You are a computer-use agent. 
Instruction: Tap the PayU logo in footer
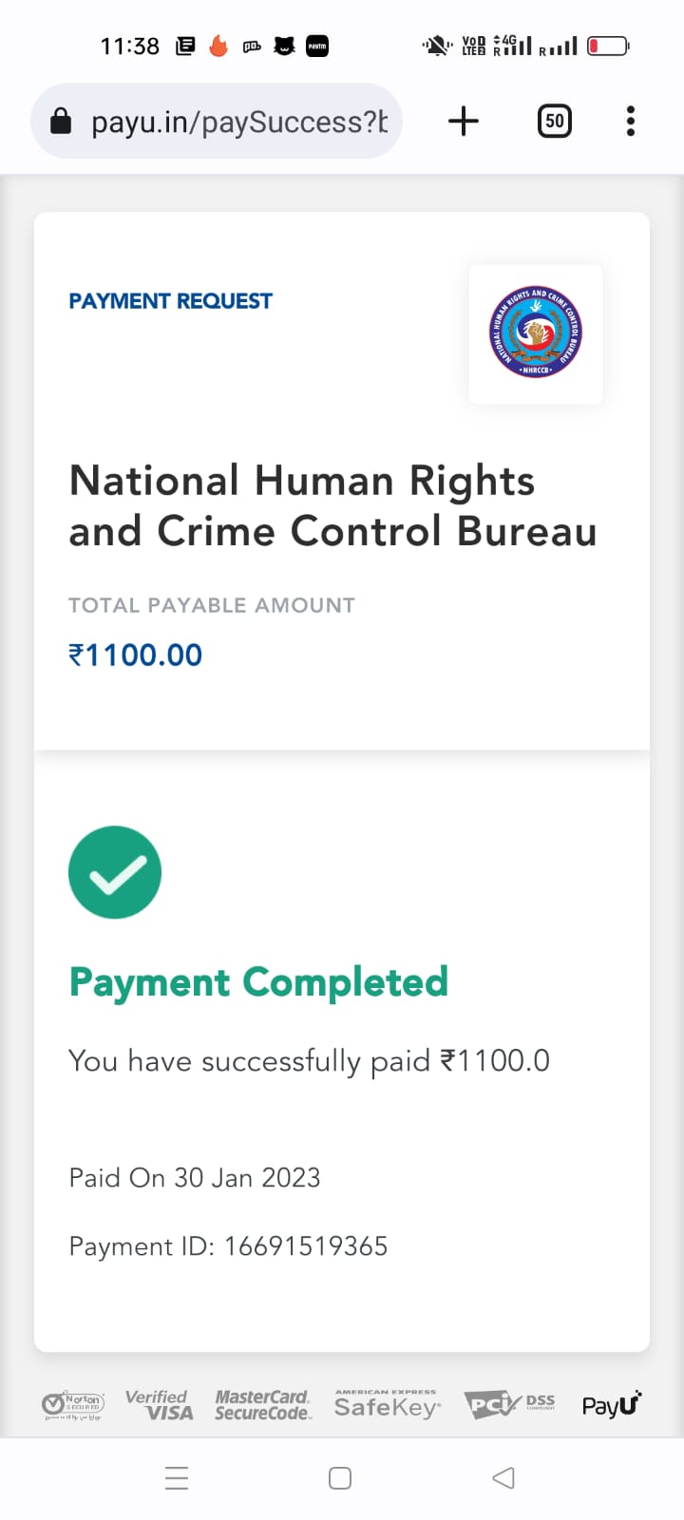click(x=611, y=1404)
